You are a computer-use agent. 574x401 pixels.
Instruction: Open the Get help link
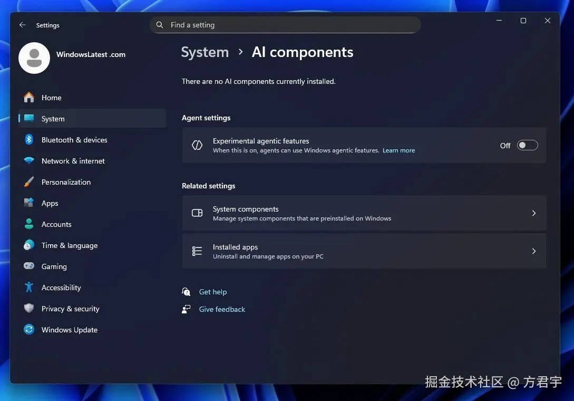[x=213, y=292]
